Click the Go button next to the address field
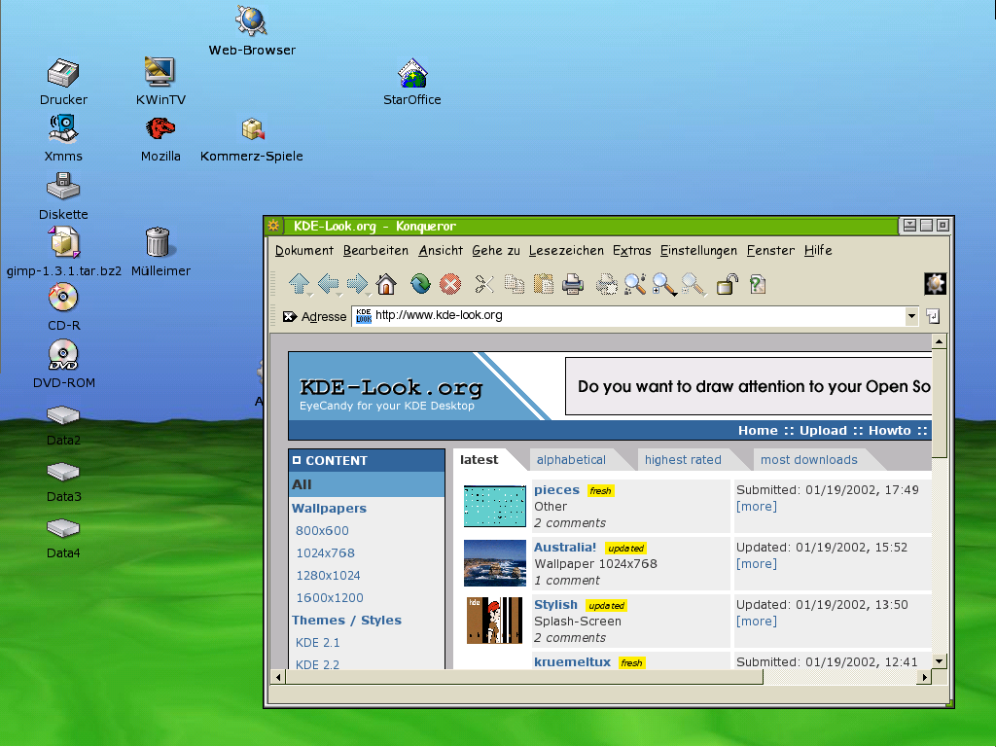The image size is (996, 747). click(933, 316)
